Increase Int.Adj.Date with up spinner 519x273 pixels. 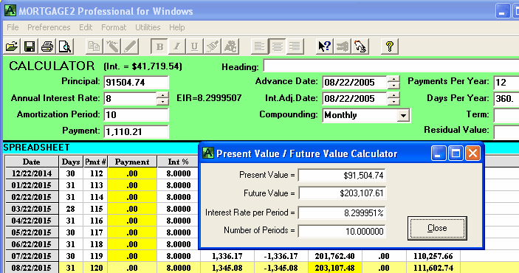click(x=393, y=95)
